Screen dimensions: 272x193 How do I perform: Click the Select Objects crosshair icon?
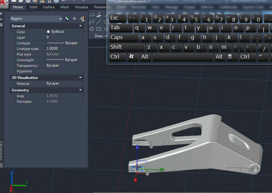(75, 19)
